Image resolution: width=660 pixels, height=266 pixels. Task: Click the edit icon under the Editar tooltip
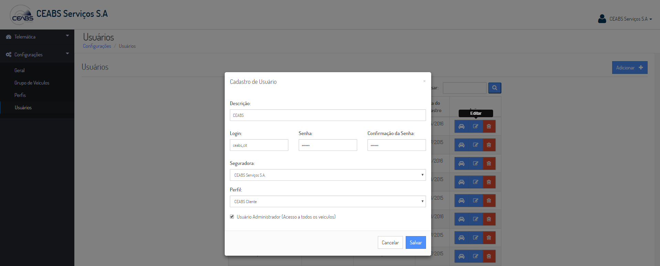tap(476, 126)
